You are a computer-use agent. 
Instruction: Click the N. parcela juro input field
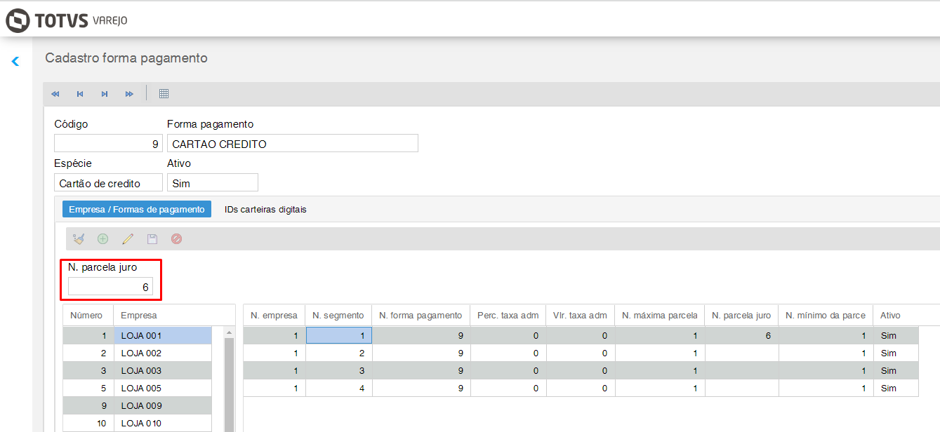click(x=110, y=287)
